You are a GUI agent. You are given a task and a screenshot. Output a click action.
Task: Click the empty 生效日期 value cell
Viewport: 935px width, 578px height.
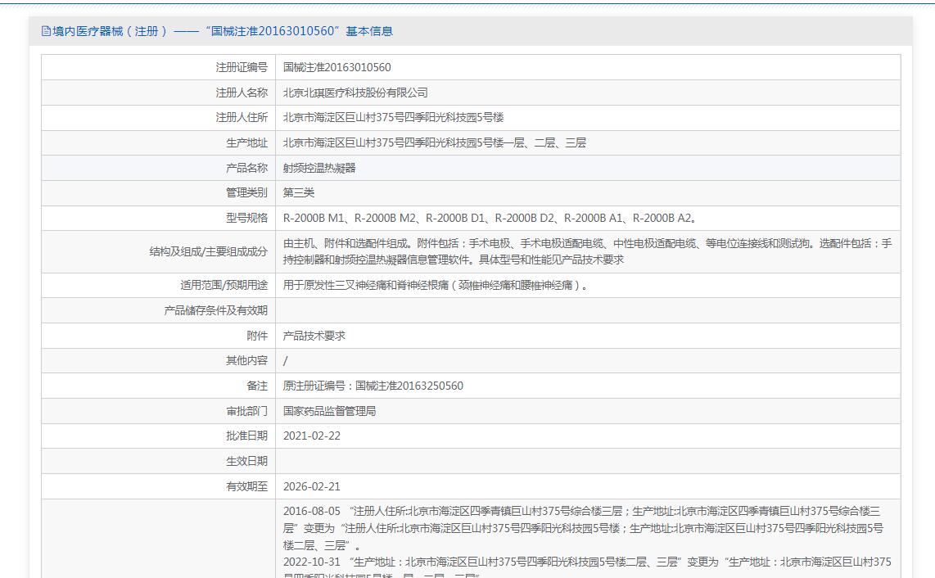pos(587,461)
